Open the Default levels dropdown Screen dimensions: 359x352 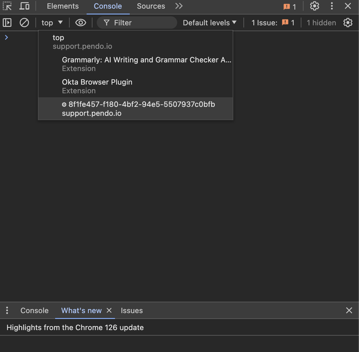(x=210, y=23)
